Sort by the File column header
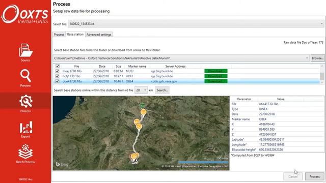 pos(76,66)
